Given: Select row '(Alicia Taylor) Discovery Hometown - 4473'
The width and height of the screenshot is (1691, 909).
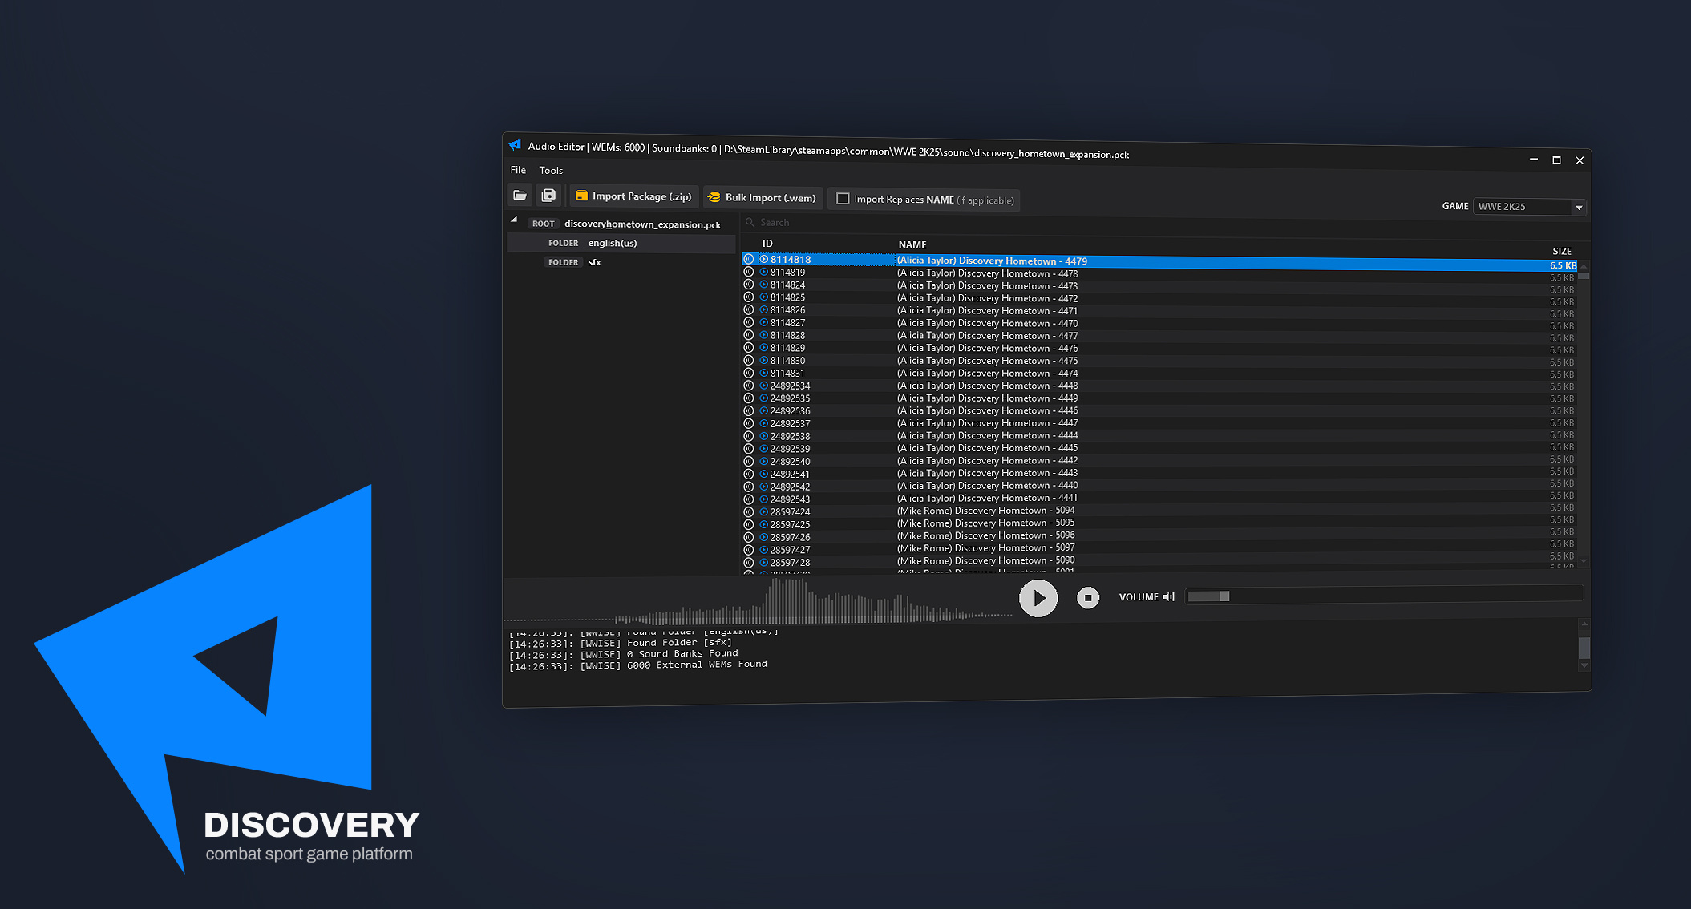Looking at the screenshot, I should [x=1159, y=286].
